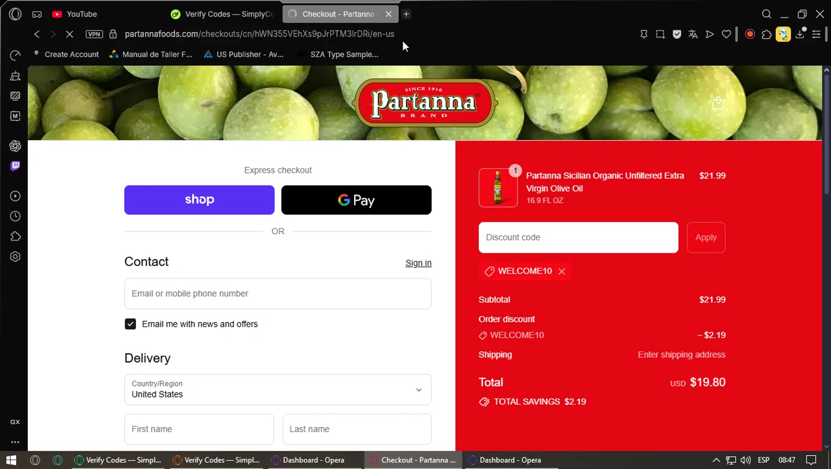Expand the Country/Region dropdown
Screen dimensions: 831x469
click(278, 389)
